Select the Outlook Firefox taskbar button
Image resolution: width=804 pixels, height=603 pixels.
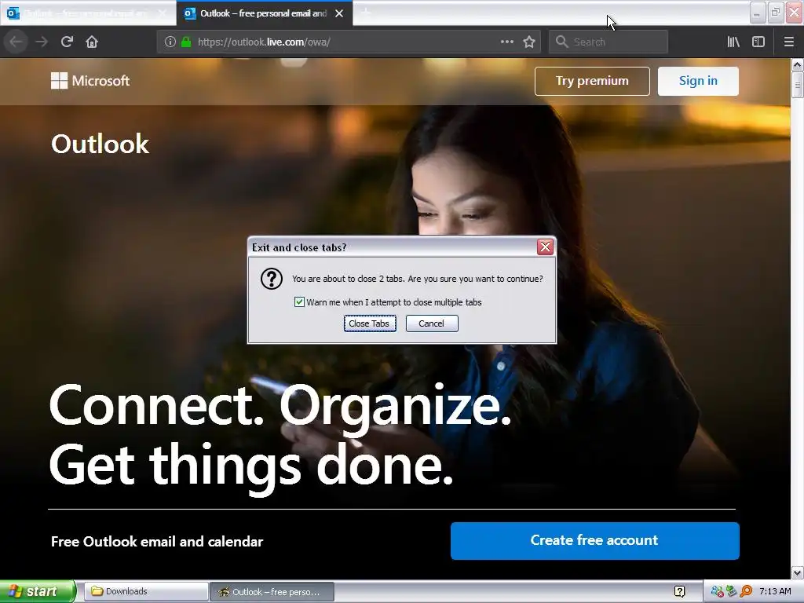click(x=272, y=592)
